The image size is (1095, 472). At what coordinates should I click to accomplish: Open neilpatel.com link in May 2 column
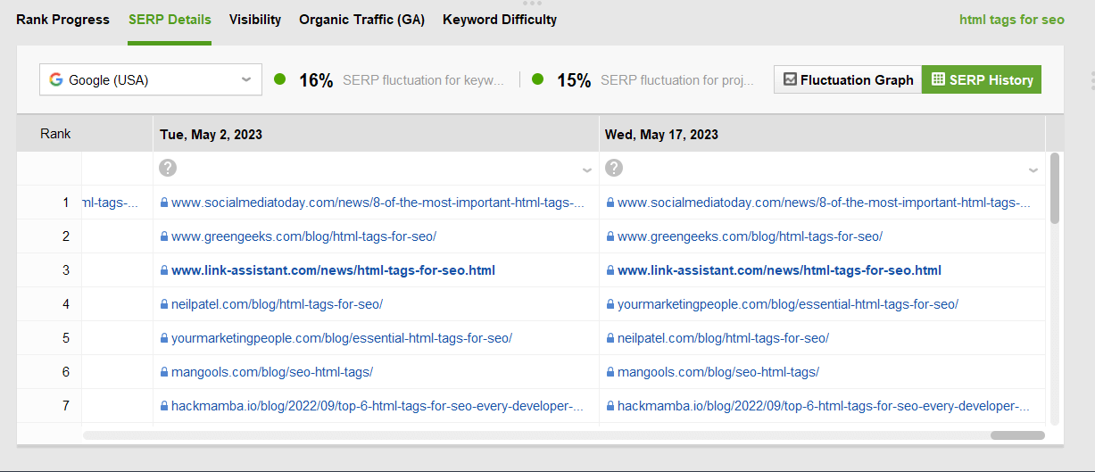click(x=277, y=304)
